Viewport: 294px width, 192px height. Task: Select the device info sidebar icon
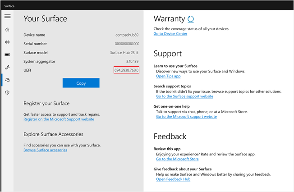pyautogui.click(x=7, y=80)
